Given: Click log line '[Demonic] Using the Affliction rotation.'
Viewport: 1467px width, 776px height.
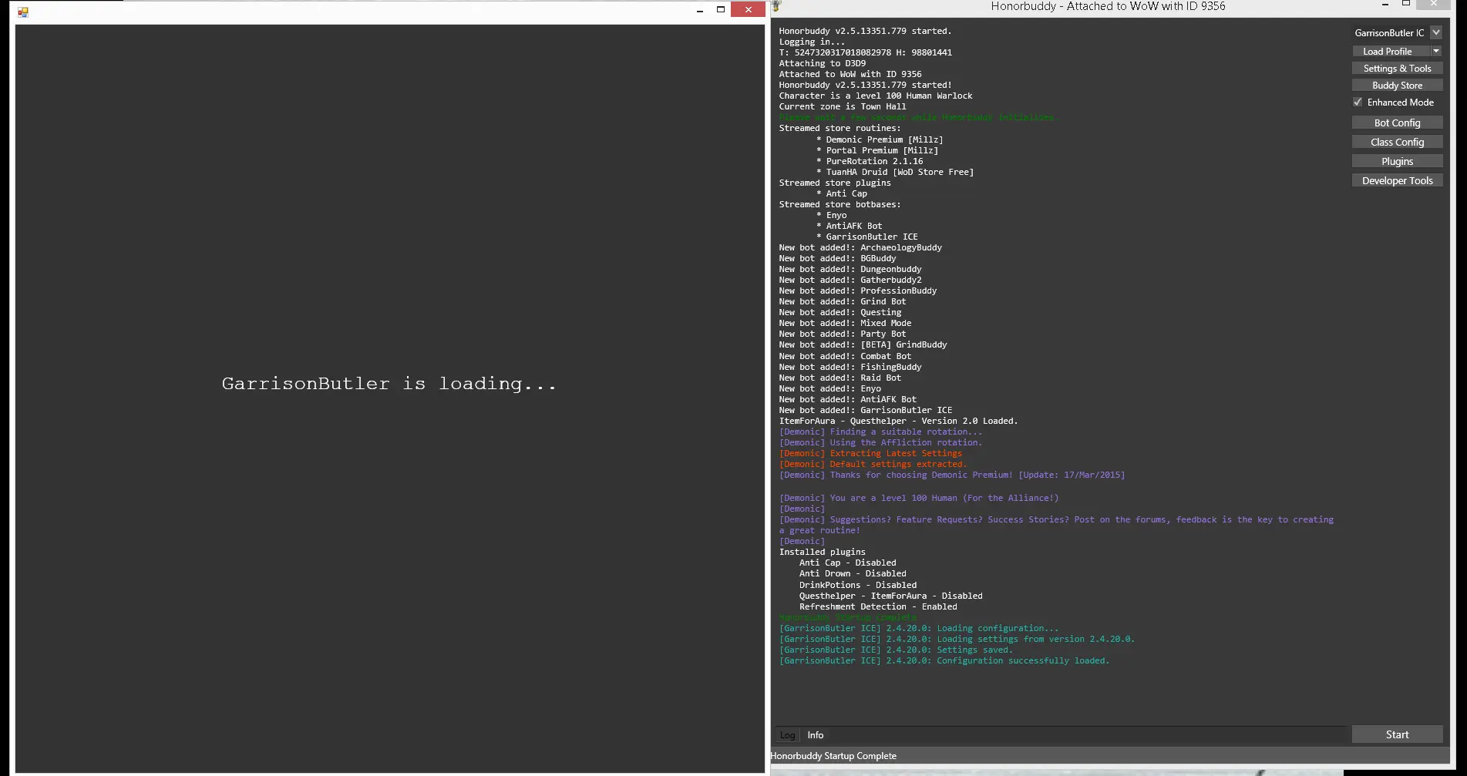Looking at the screenshot, I should 880,443.
